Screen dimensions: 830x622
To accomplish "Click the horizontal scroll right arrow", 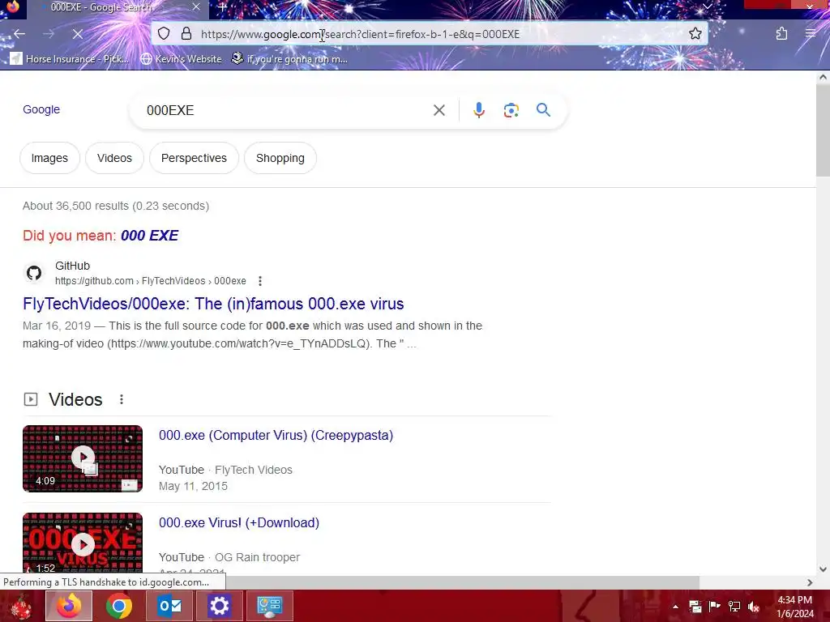I will [810, 582].
